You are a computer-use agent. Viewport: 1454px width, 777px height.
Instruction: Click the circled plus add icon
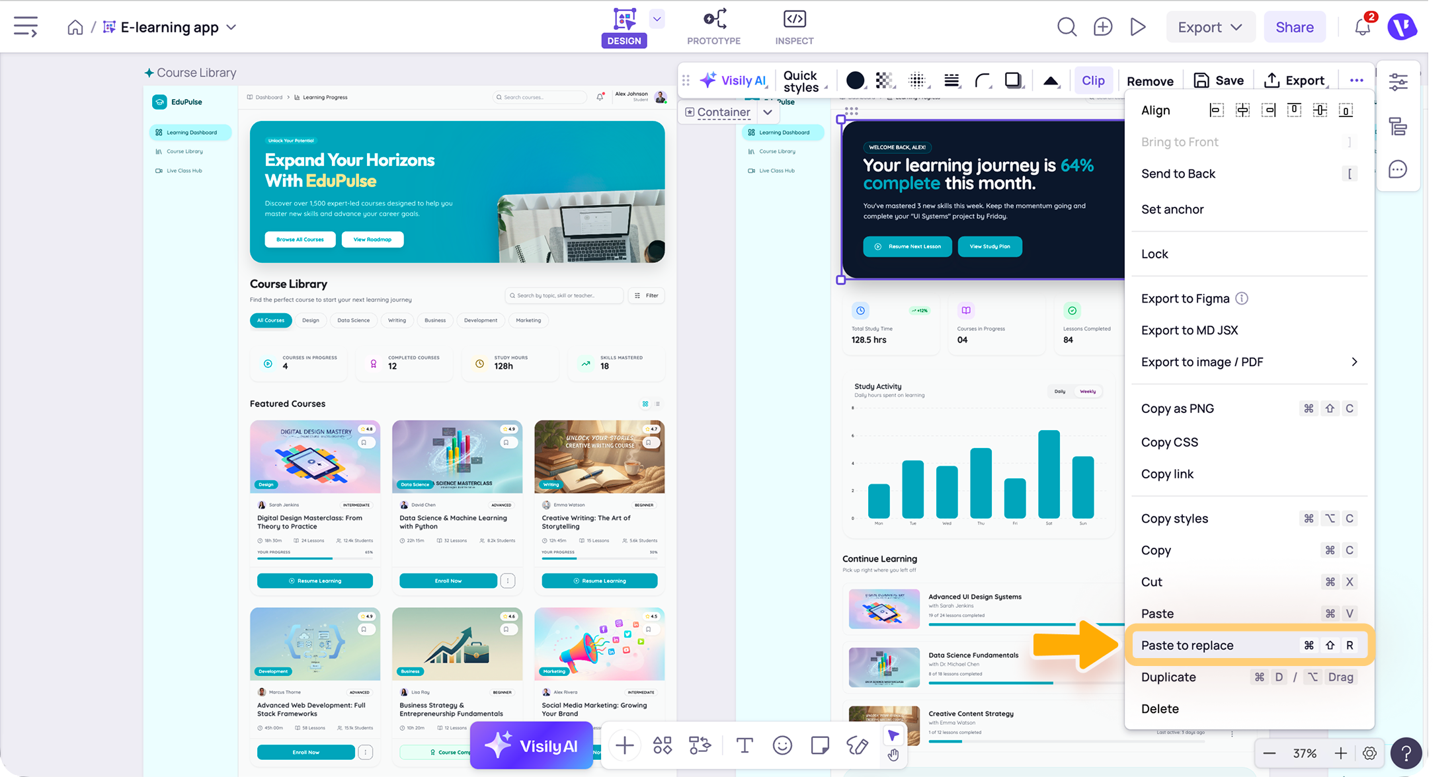point(1102,27)
